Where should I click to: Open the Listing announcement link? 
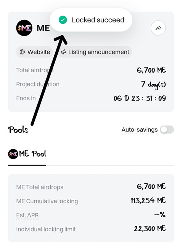[x=95, y=52]
